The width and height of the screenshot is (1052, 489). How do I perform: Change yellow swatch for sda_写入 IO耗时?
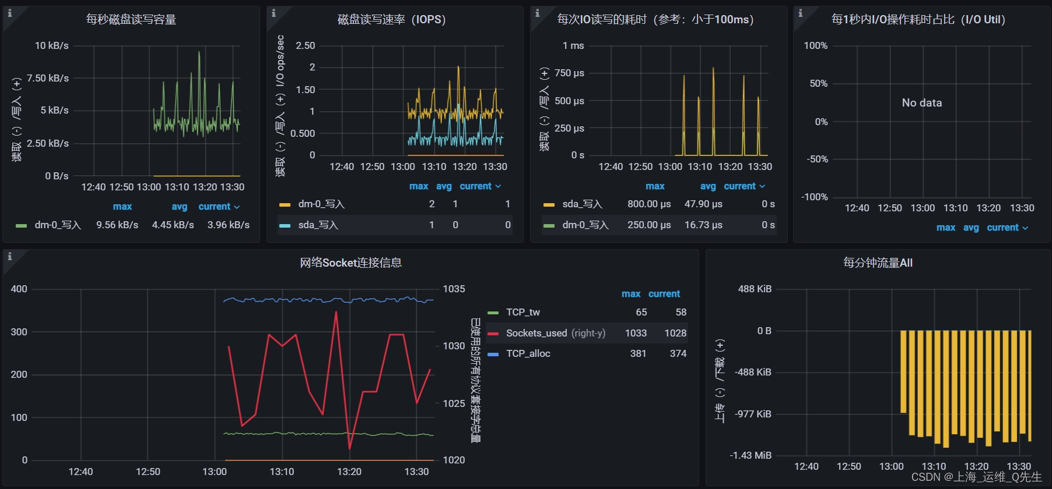point(549,204)
